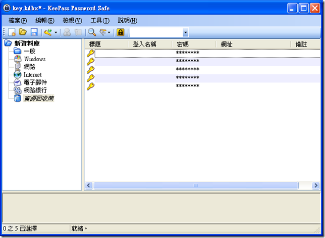Save database using floppy disk icon
Image resolution: width=325 pixels, height=238 pixels.
tap(34, 32)
